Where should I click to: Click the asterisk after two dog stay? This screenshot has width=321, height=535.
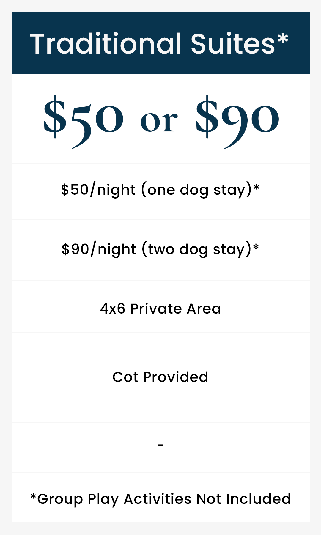256,247
